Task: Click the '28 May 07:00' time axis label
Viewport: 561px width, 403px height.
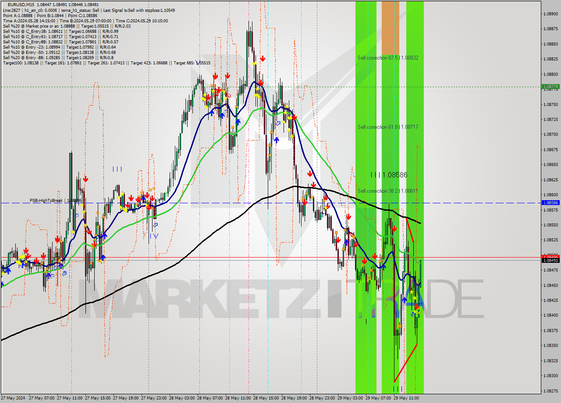Action: [210, 398]
